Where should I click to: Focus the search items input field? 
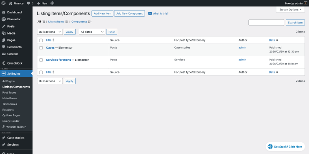pos(266,23)
